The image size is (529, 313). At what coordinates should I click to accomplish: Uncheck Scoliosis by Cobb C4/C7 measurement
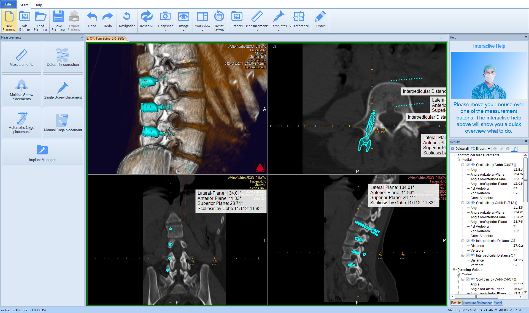[x=468, y=165]
